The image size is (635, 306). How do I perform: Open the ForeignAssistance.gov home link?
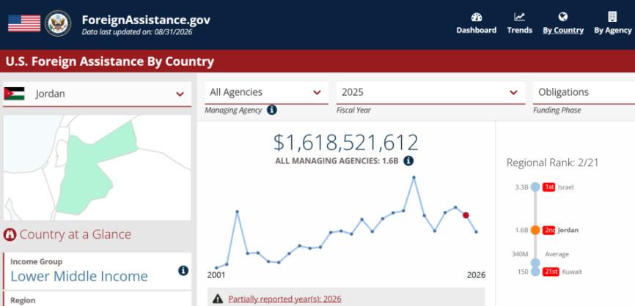(146, 20)
